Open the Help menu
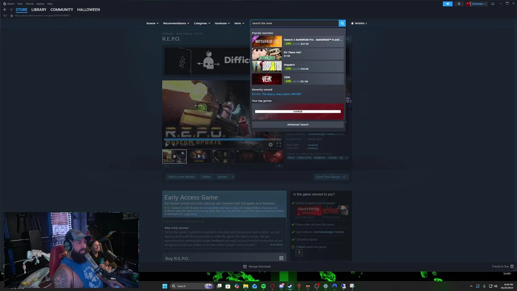Viewport: 517px width, 291px height. (x=50, y=4)
